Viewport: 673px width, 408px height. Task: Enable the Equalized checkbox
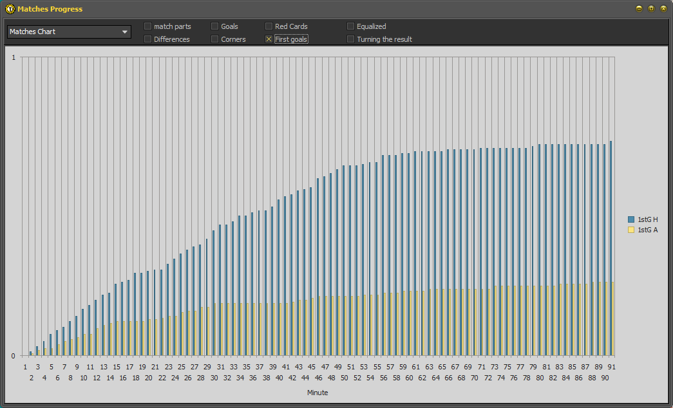(351, 26)
